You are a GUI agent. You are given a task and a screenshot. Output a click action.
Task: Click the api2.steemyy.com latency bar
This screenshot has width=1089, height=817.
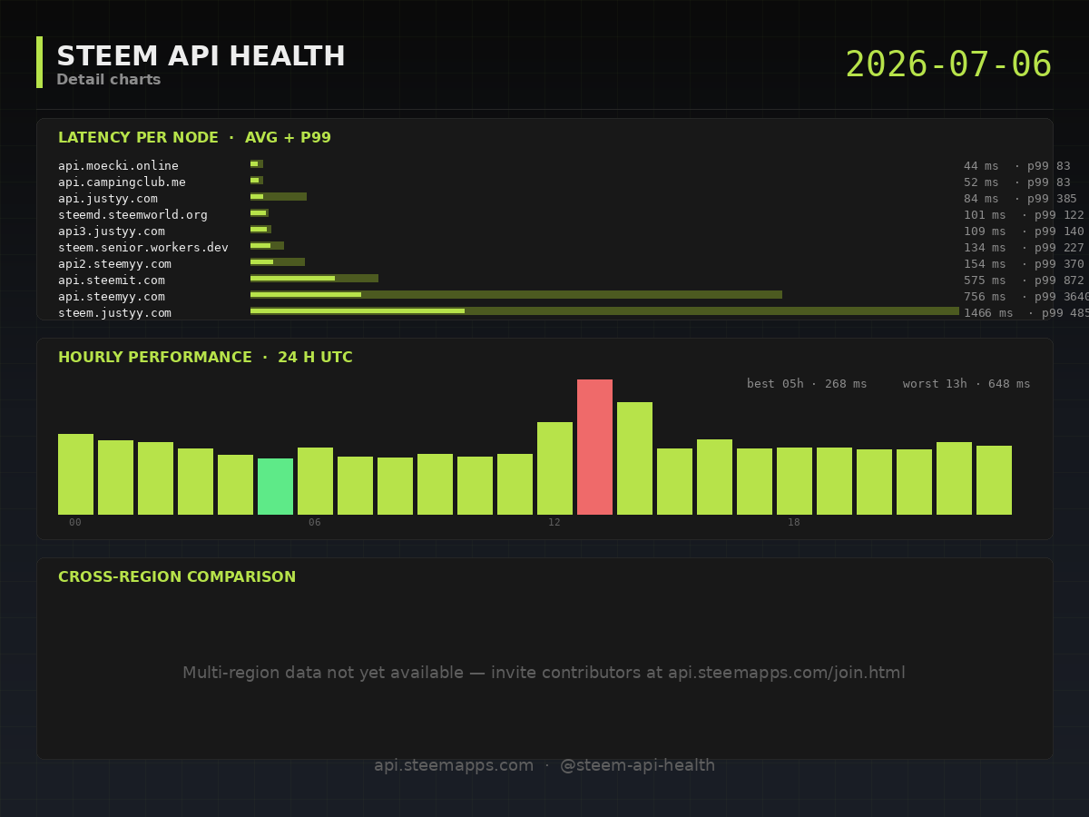(x=278, y=262)
